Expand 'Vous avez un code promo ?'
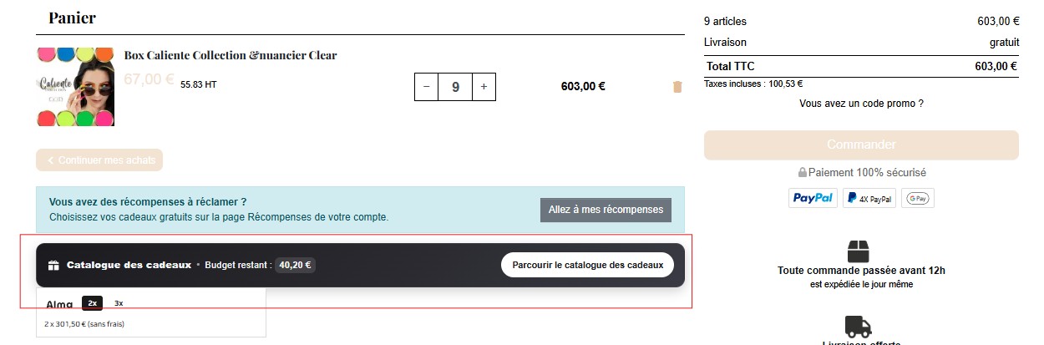Image resolution: width=1044 pixels, height=345 pixels. 861,104
